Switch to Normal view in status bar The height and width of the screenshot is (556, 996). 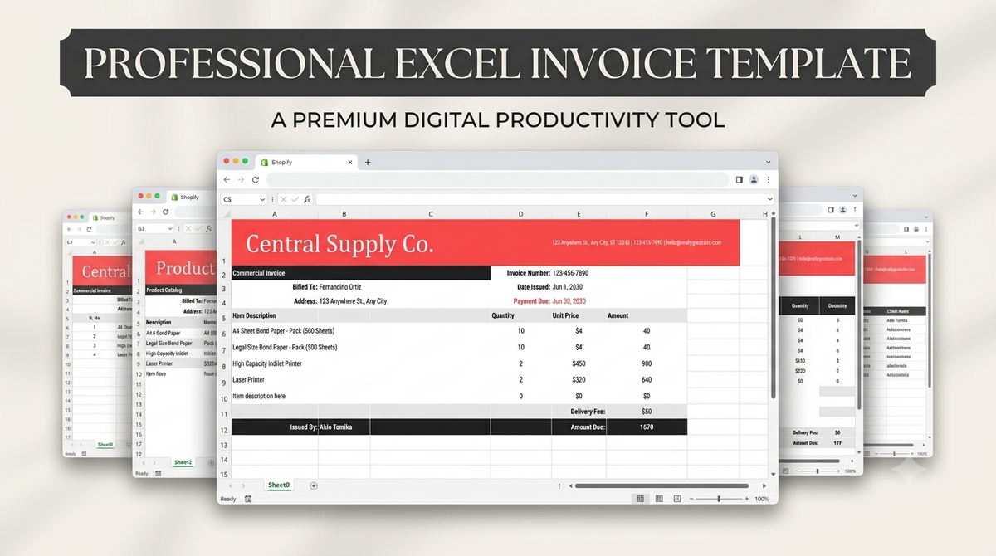pyautogui.click(x=640, y=499)
